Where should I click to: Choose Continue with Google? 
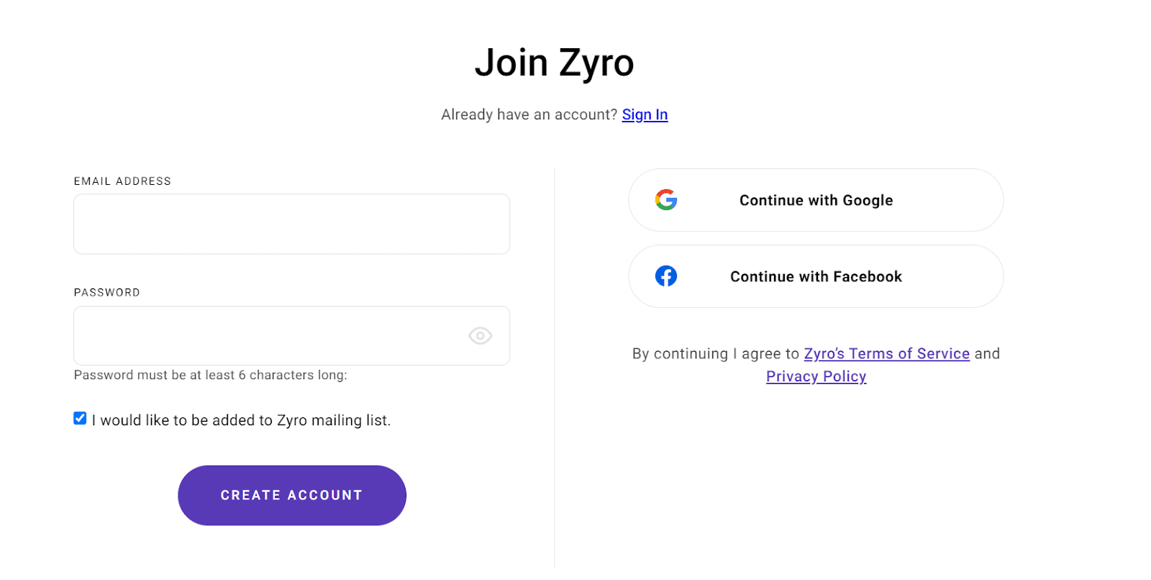(816, 201)
